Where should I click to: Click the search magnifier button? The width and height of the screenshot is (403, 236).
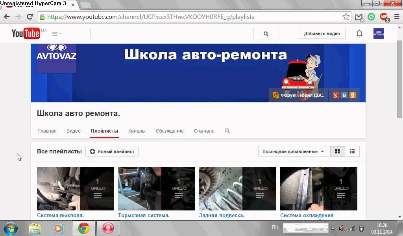click(x=266, y=34)
